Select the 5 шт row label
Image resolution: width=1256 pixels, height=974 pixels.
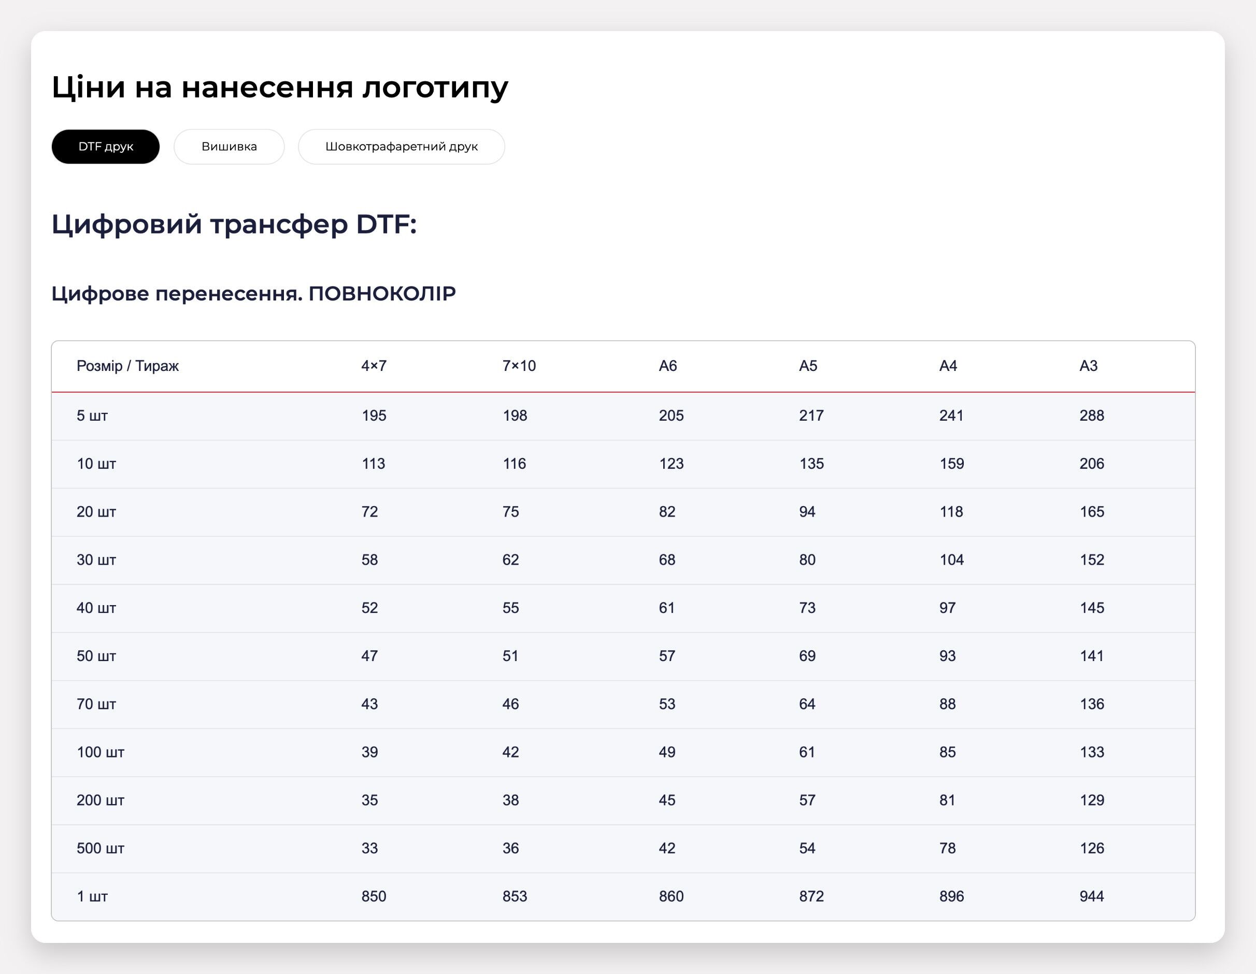[x=92, y=416]
